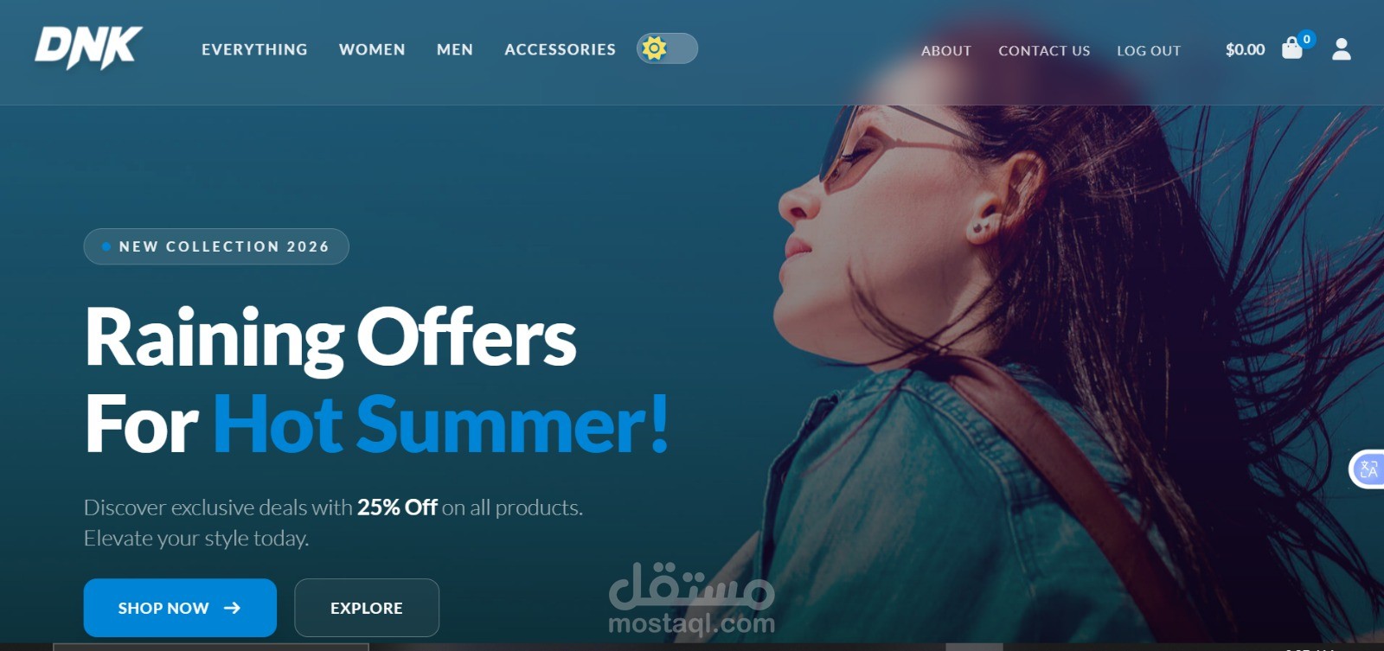Click the arrow inside Shop Now
Image resolution: width=1384 pixels, height=651 pixels.
pos(232,608)
